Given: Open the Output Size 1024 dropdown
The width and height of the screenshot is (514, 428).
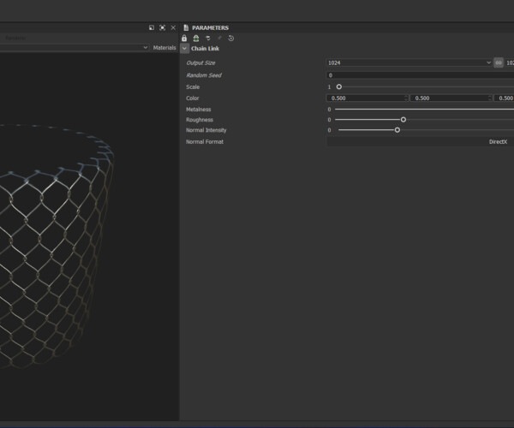Looking at the screenshot, I should [409, 62].
